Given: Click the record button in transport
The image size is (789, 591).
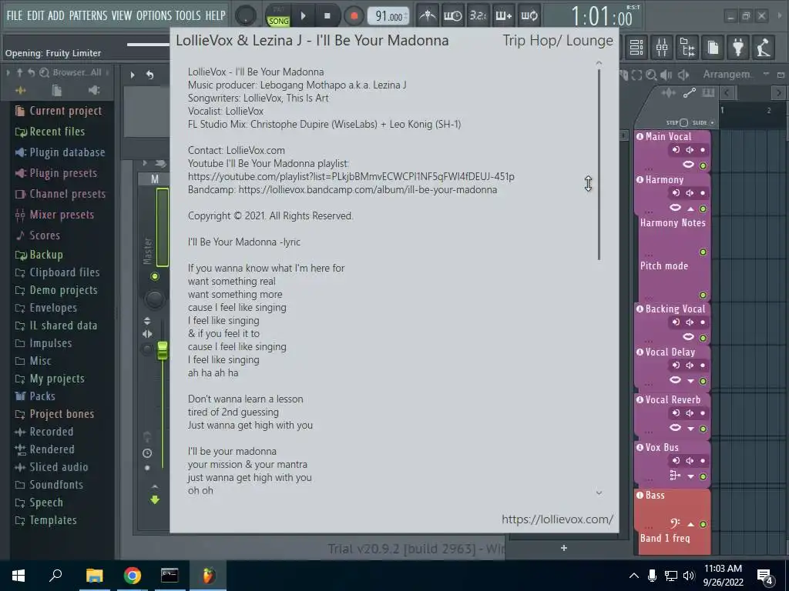Looking at the screenshot, I should (354, 16).
